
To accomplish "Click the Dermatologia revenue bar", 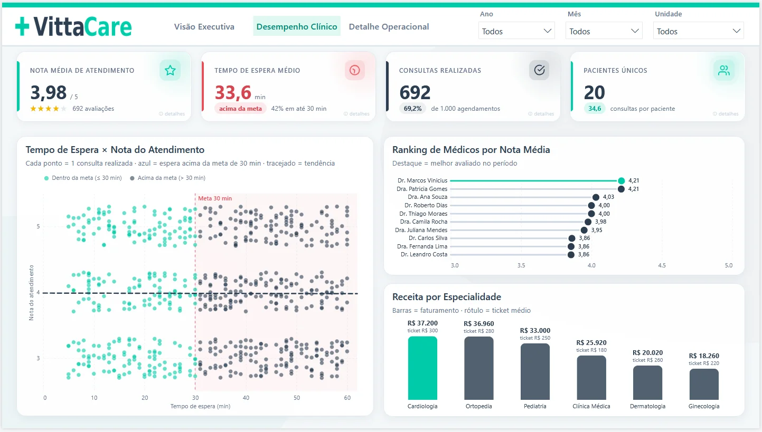I will click(647, 383).
